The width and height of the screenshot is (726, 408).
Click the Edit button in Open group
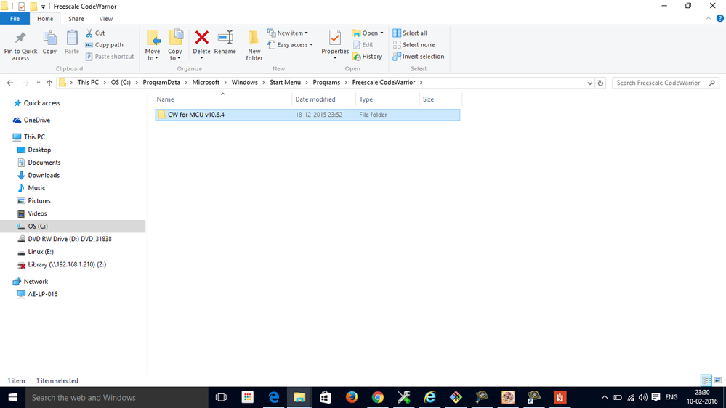coord(363,45)
